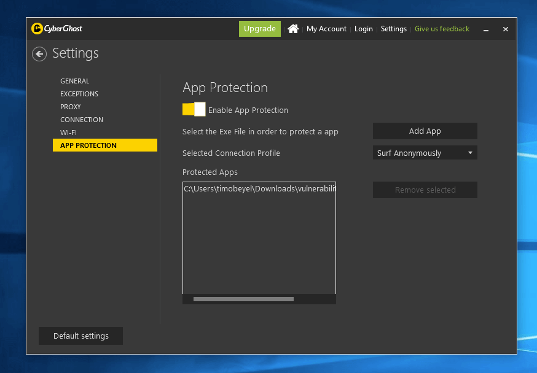Click the green Upgrade button
Image resolution: width=537 pixels, height=373 pixels.
pyautogui.click(x=260, y=29)
